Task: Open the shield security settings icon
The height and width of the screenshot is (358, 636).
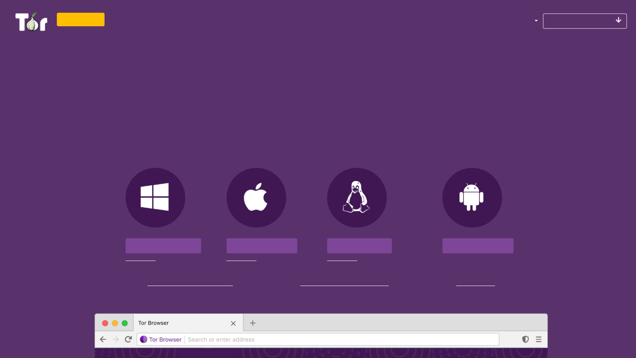Action: coord(525,339)
